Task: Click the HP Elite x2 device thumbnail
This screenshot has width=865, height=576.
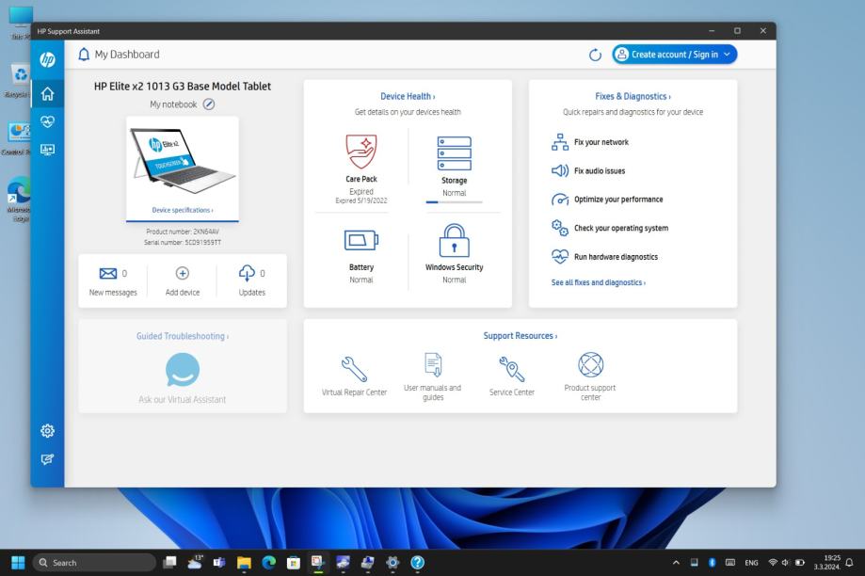Action: tap(183, 160)
